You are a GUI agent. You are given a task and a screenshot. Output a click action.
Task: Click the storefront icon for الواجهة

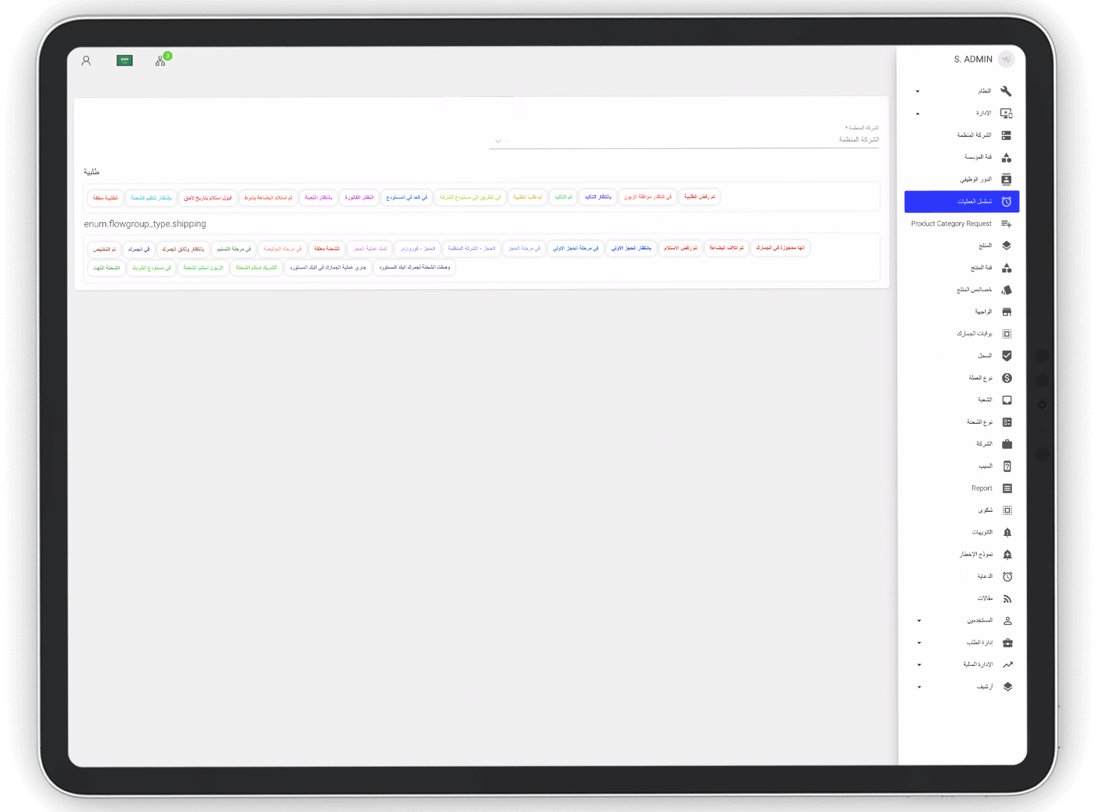tap(1007, 312)
